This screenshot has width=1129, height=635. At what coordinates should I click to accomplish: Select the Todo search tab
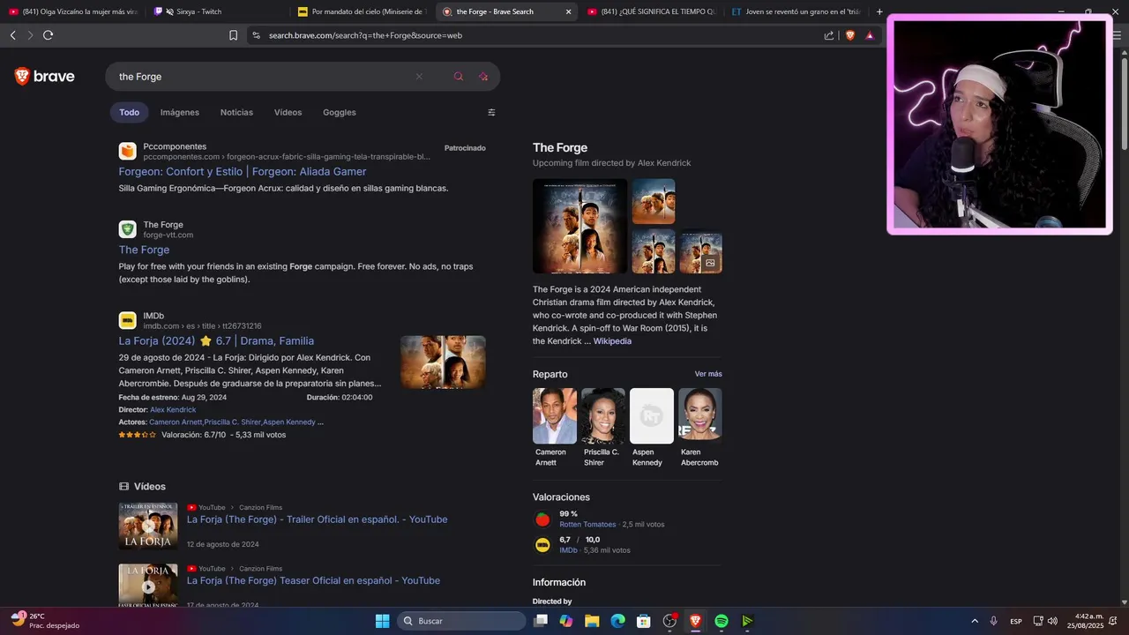pos(129,112)
